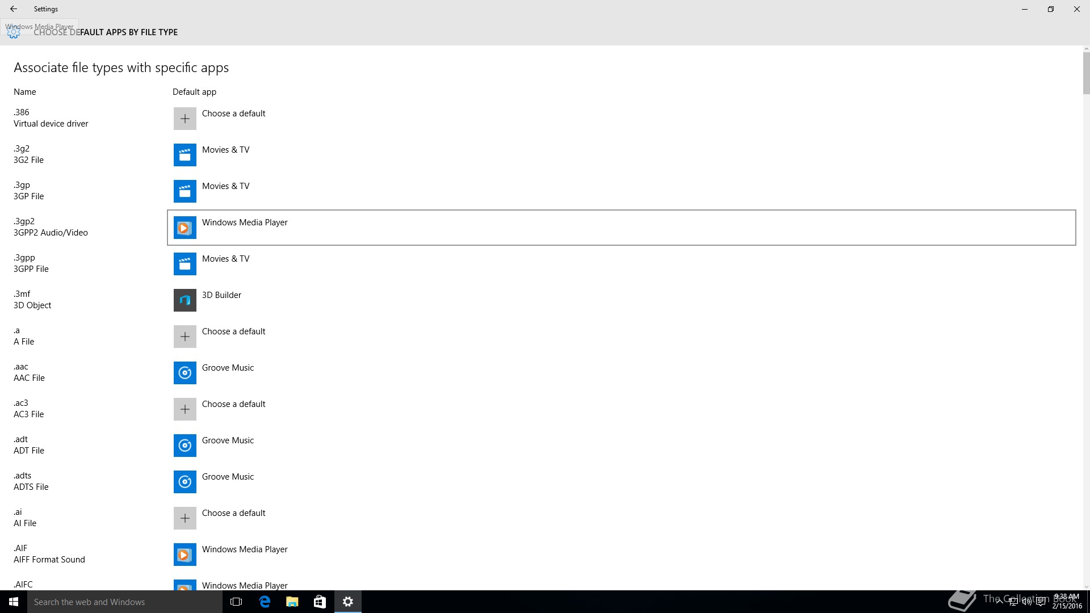
Task: Click '3GPP2 Audio/Video' file type name
Action: coord(51,233)
